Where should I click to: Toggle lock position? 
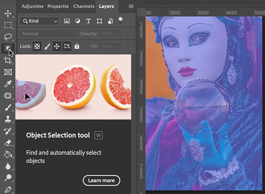pyautogui.click(x=57, y=46)
